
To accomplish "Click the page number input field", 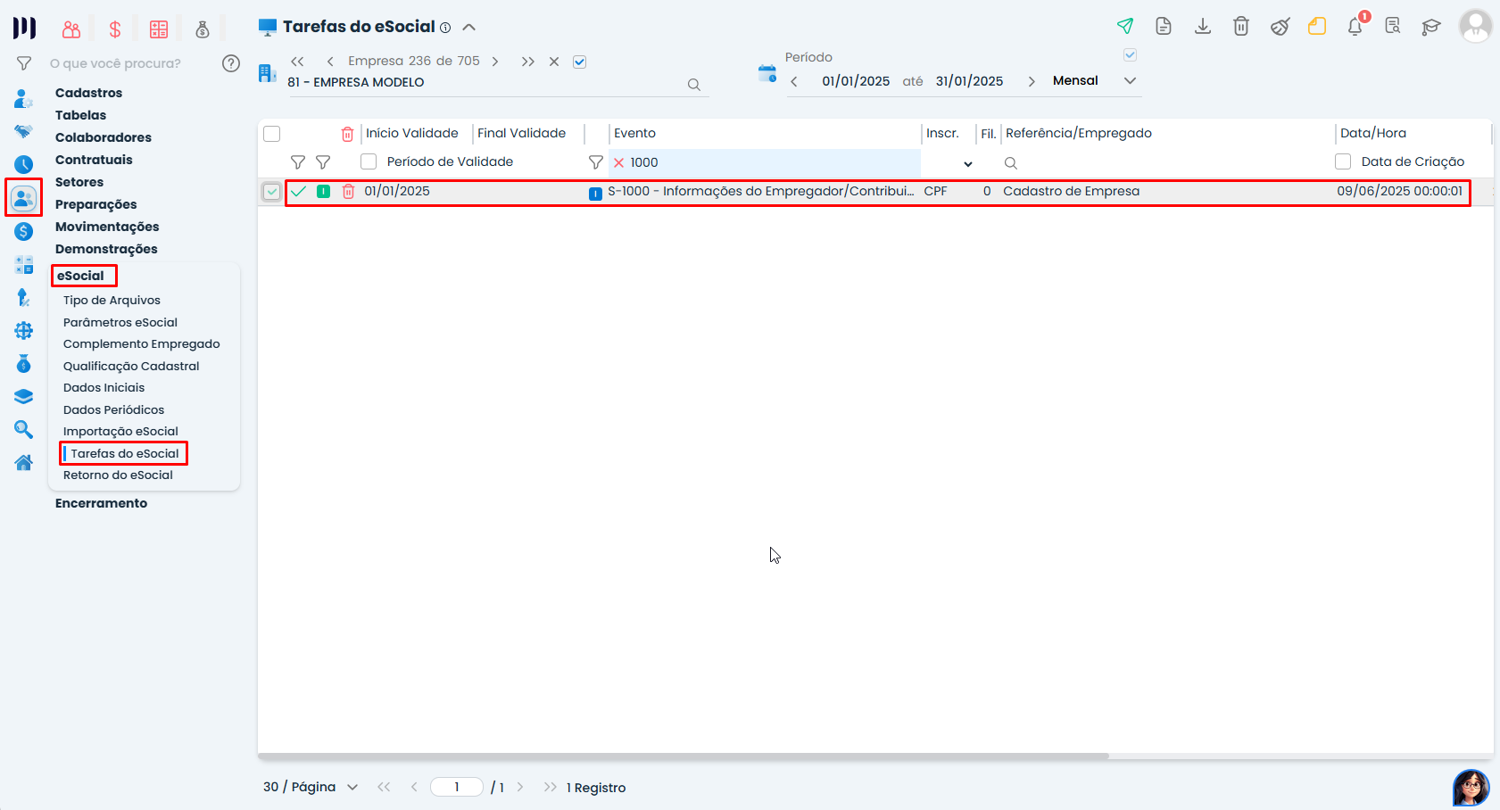I will point(457,787).
